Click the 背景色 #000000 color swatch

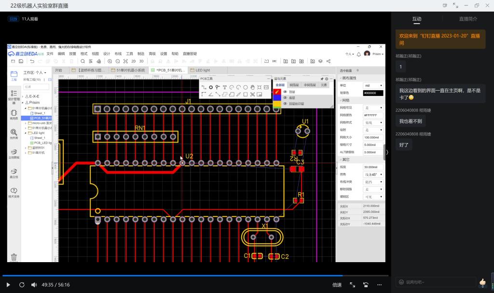tap(373, 93)
